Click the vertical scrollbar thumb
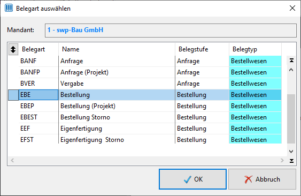The image size is (301, 196). [x=291, y=119]
